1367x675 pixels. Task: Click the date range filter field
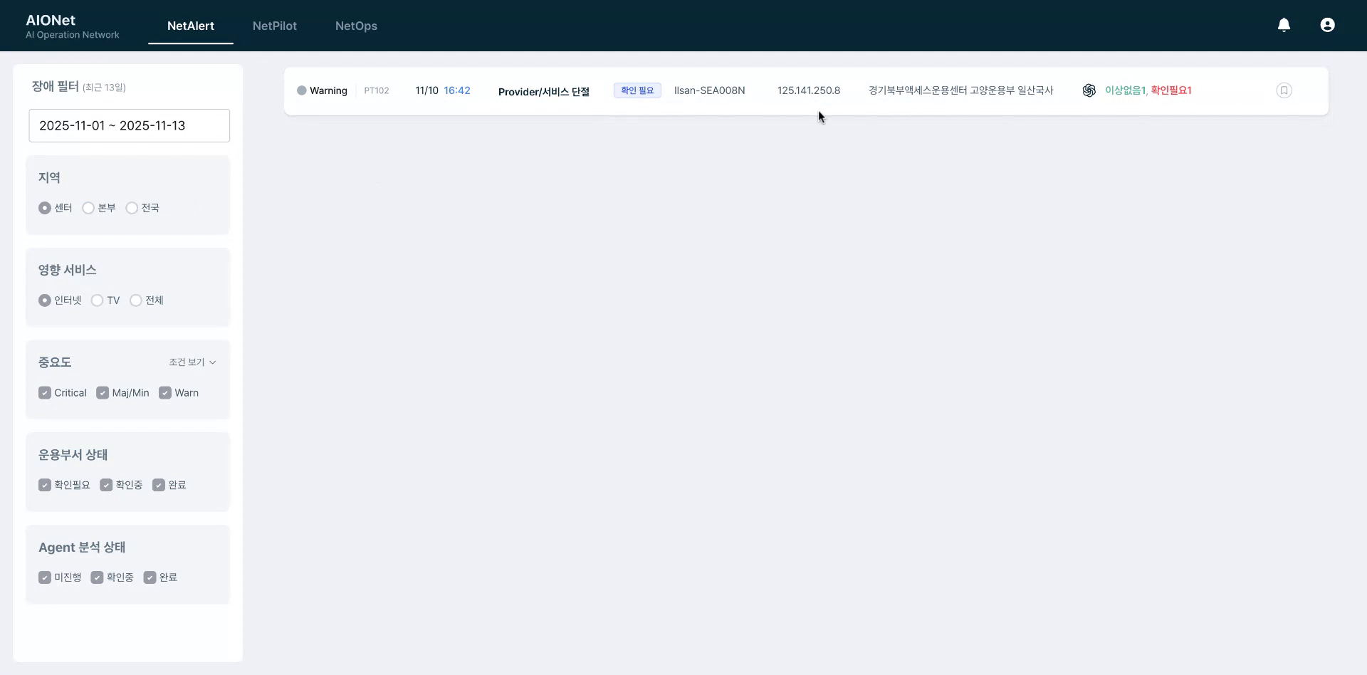128,125
